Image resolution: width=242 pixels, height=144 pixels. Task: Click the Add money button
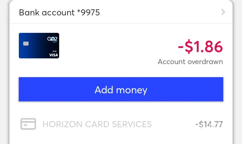coord(121,89)
